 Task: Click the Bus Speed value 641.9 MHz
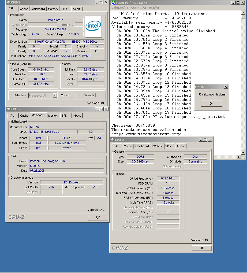[41, 79]
